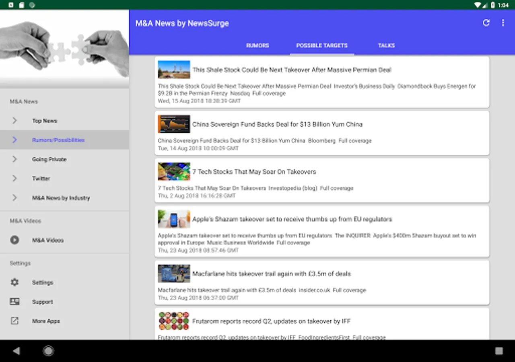Open Settings label in sidebar
The width and height of the screenshot is (515, 362).
43,282
